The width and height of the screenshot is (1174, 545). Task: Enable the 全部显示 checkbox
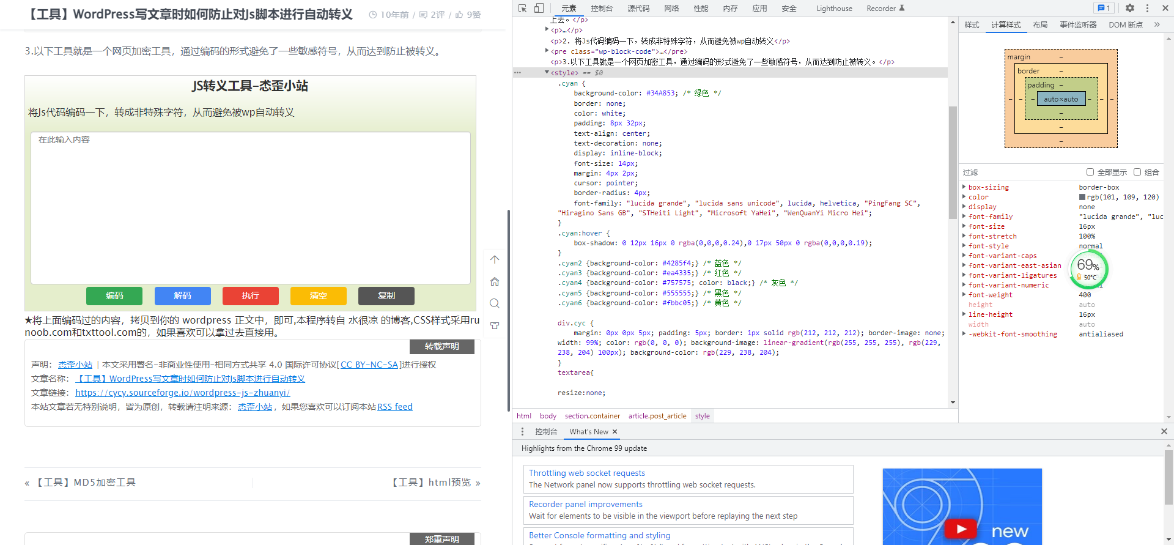[x=1090, y=172]
